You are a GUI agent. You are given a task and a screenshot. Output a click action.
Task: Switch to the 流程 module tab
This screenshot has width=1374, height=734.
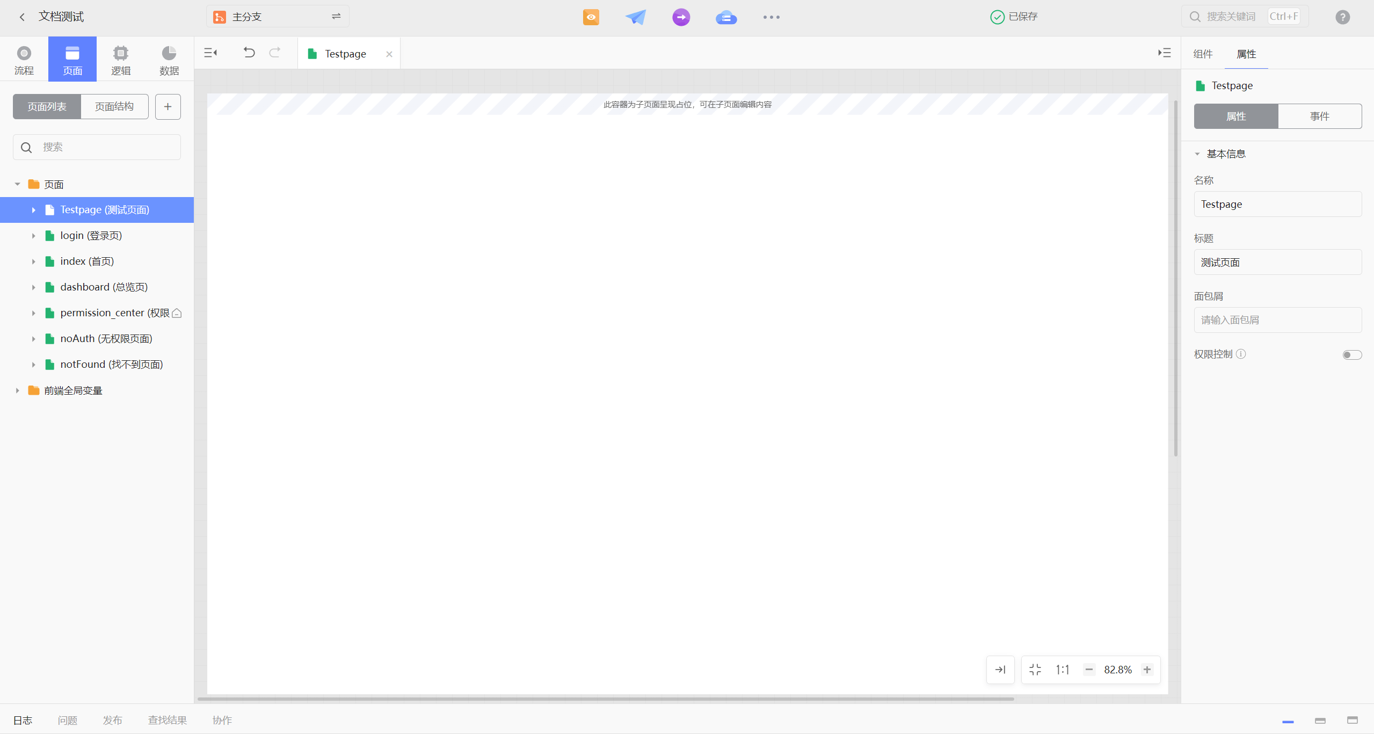pos(24,59)
